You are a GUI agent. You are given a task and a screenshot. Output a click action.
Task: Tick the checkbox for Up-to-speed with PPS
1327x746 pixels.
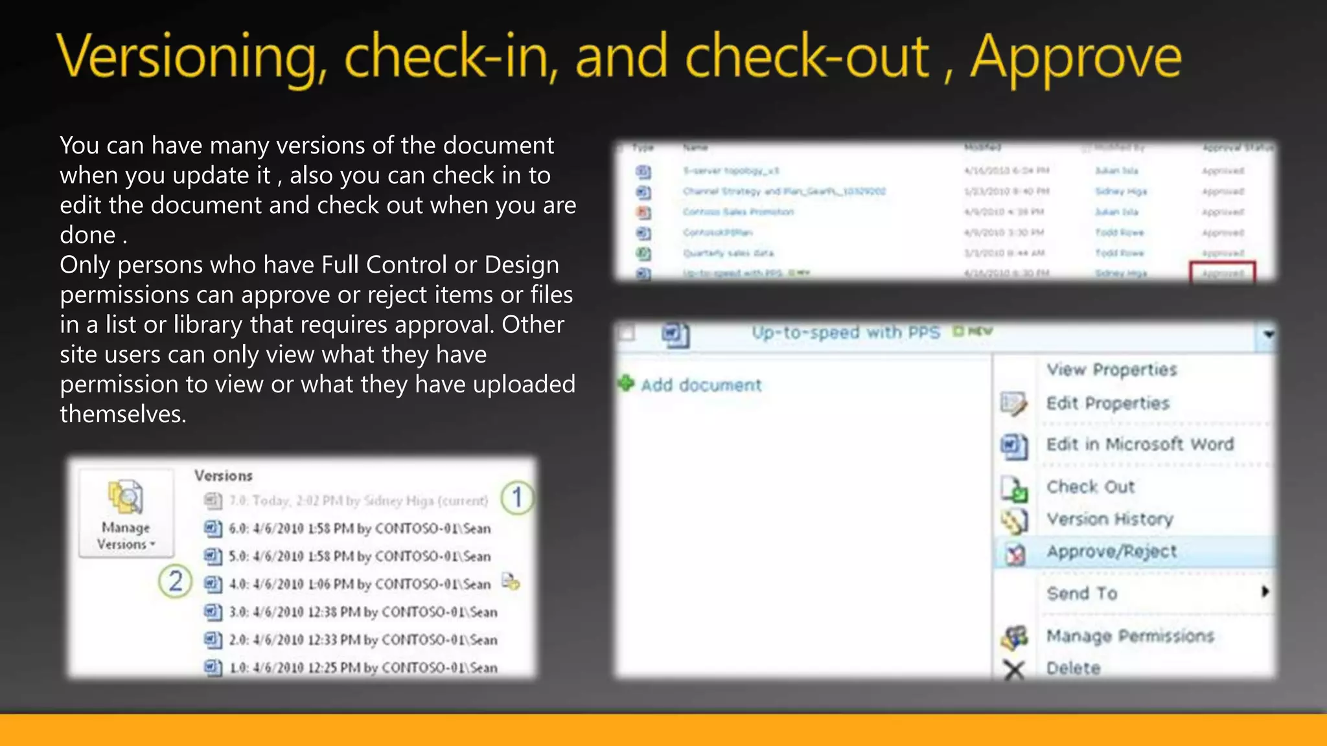tap(627, 333)
